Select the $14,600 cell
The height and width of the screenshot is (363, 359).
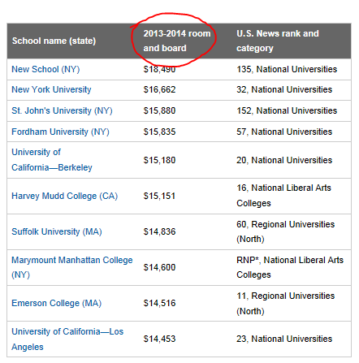[159, 267]
